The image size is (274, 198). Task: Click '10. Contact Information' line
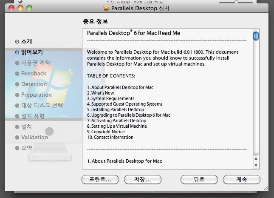click(x=110, y=137)
